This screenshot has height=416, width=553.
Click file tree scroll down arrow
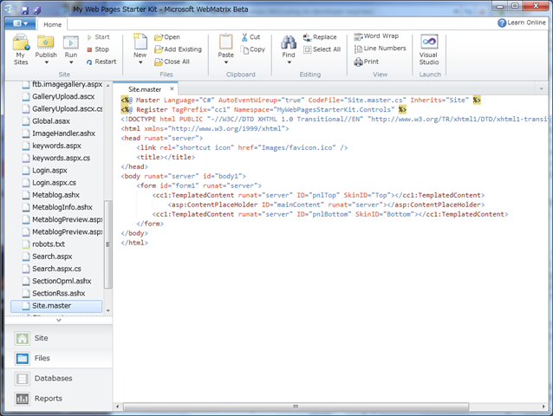[x=108, y=310]
